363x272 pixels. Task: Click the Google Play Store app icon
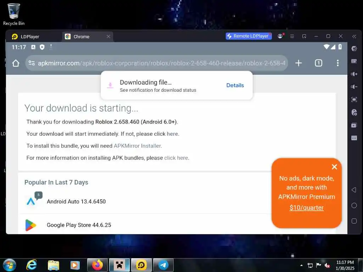pyautogui.click(x=31, y=225)
